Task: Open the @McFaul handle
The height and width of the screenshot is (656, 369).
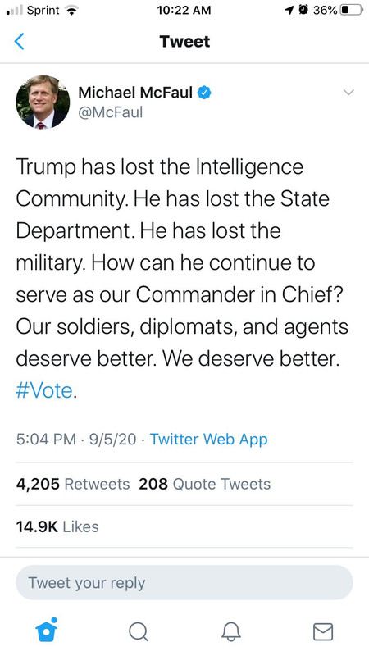Action: (x=111, y=112)
